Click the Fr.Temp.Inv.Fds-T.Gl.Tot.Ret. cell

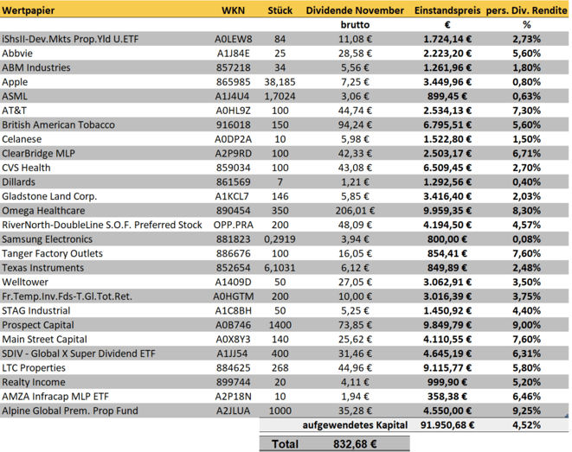tap(67, 296)
